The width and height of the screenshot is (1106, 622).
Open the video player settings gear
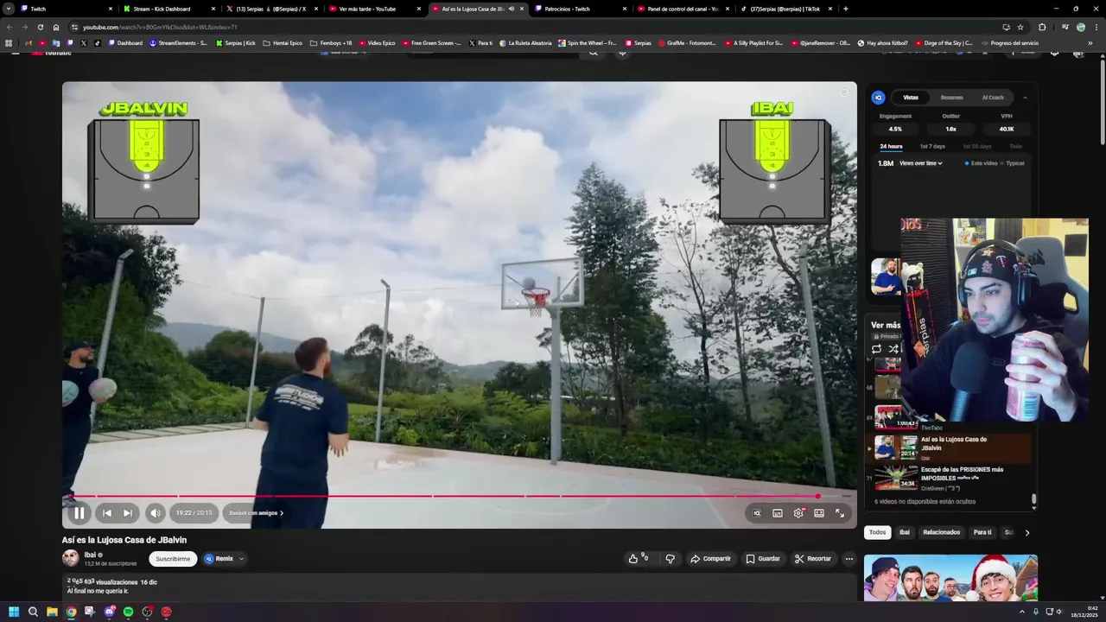[798, 513]
